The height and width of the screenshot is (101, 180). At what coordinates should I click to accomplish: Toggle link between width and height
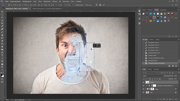tap(39, 5)
